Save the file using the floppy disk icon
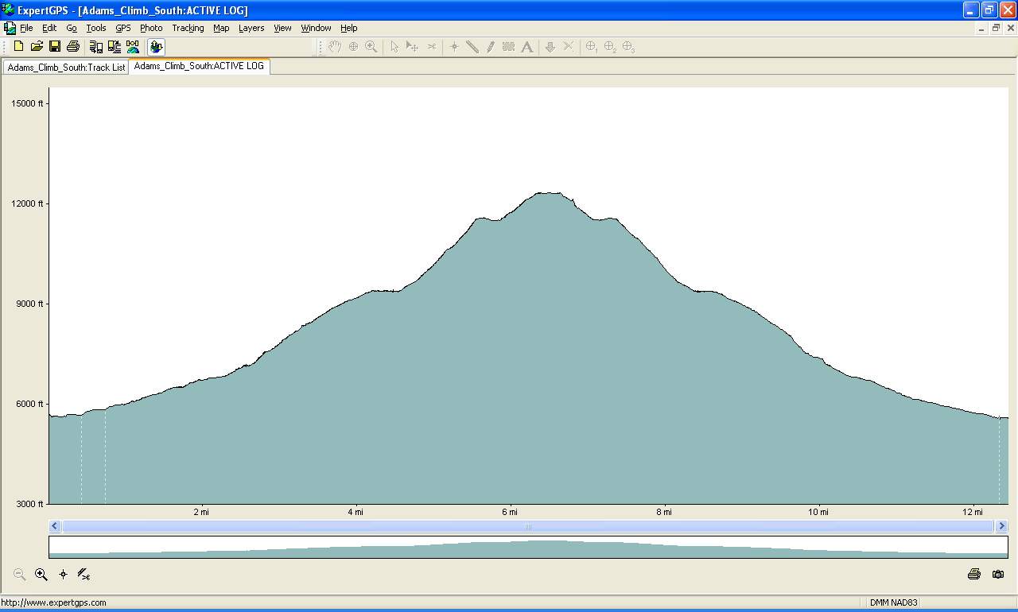This screenshot has height=612, width=1018. [55, 47]
